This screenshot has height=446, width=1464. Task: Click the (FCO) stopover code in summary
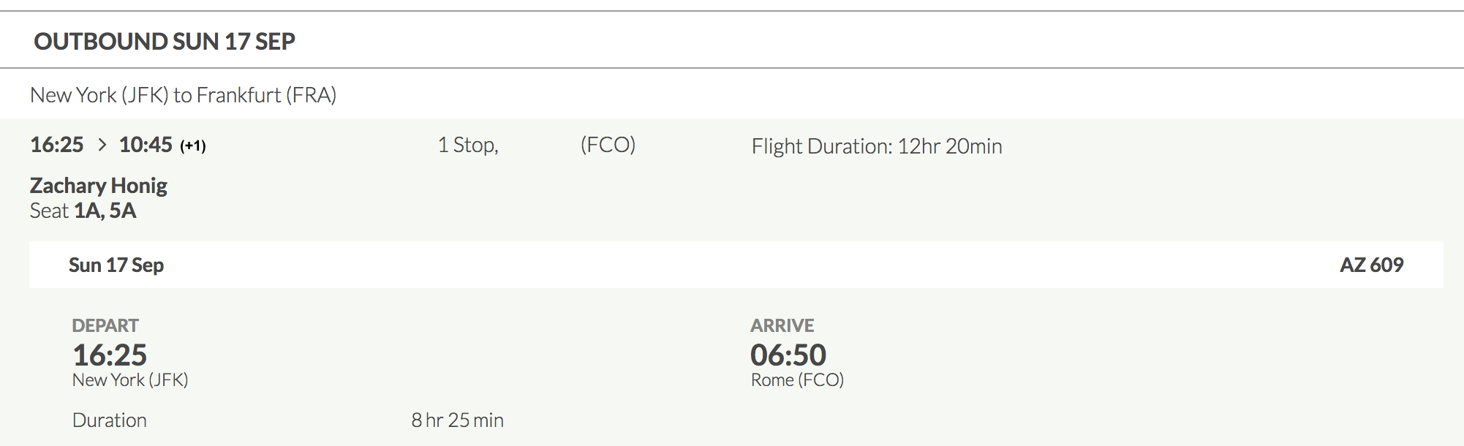tap(608, 145)
